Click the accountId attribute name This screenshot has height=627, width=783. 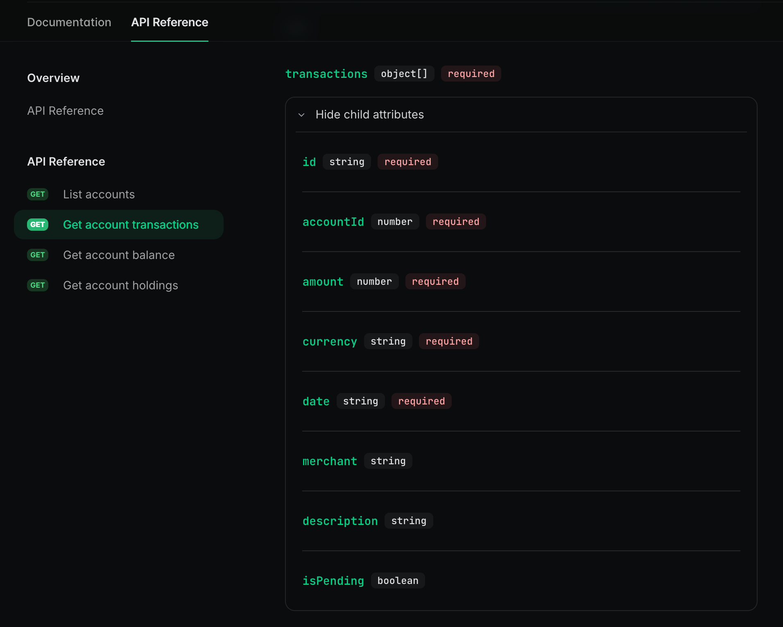(333, 222)
